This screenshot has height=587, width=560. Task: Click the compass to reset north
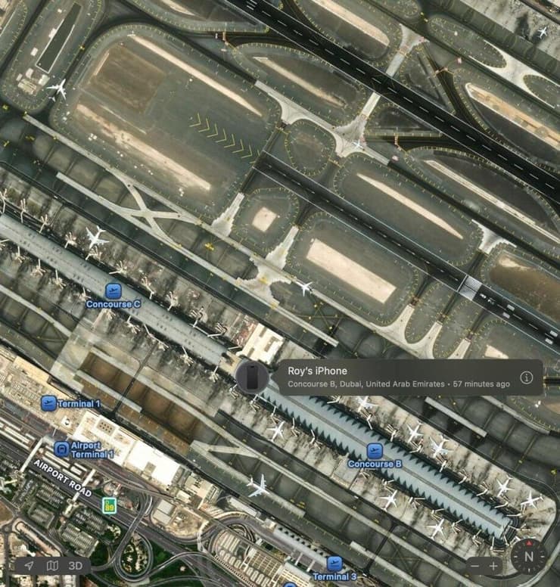pos(528,557)
